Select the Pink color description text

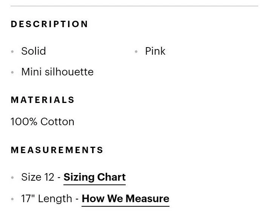(155, 51)
